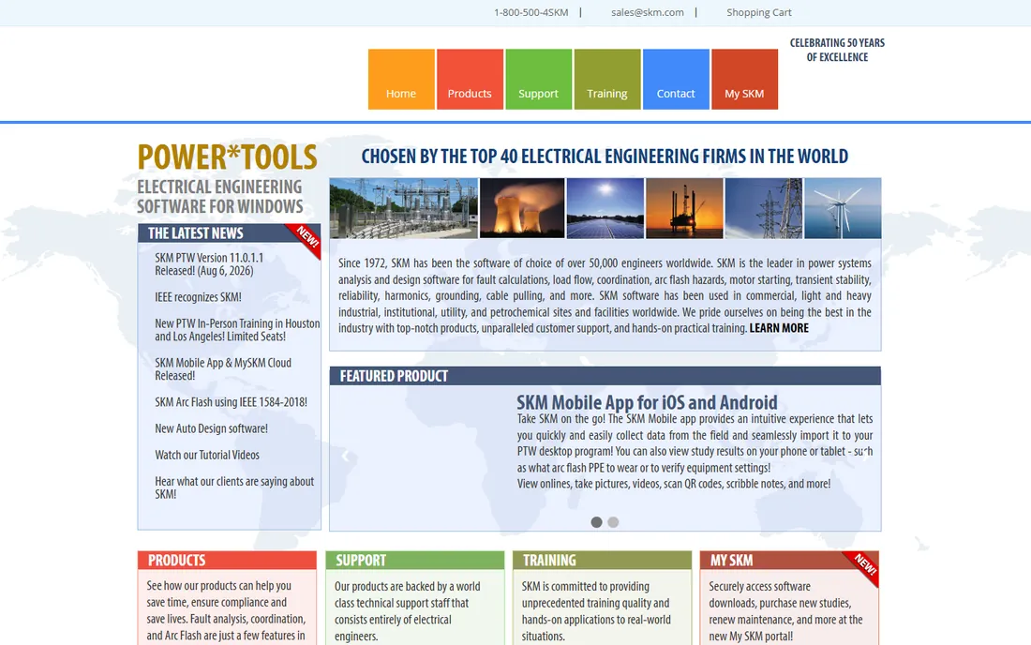The image size is (1031, 645).
Task: Open the Shopping Cart link
Action: point(759,12)
